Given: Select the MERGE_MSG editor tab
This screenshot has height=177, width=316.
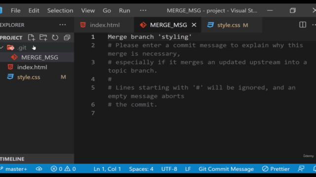Looking at the screenshot, I should click(x=168, y=25).
